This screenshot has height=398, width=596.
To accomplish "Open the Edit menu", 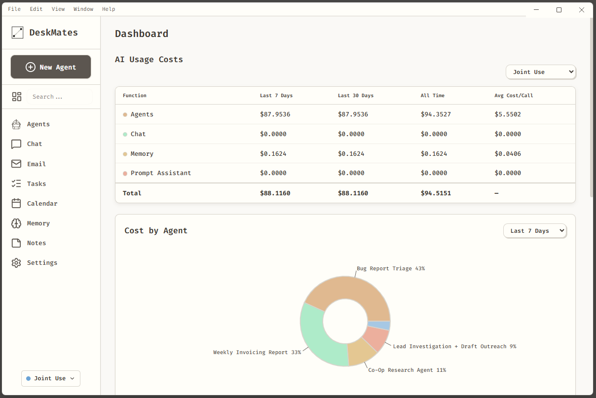I will pos(36,9).
